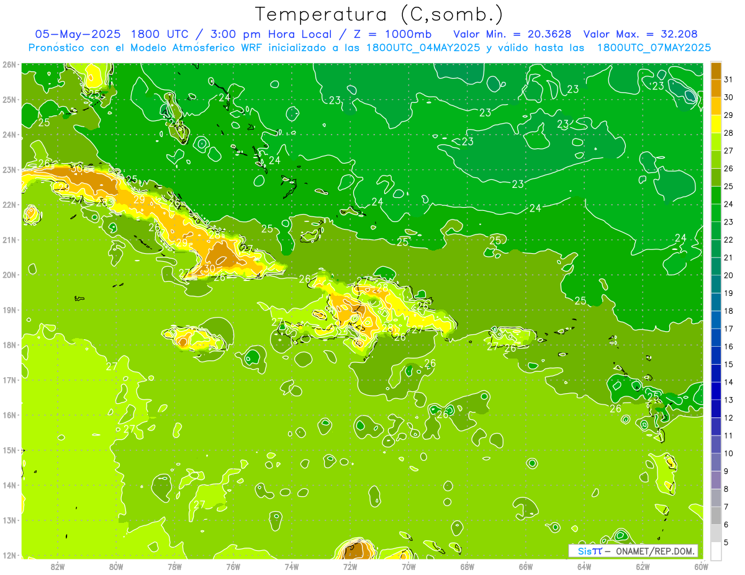Click "Valor Max. = 32.208" value
This screenshot has height=575, width=745.
click(x=640, y=34)
